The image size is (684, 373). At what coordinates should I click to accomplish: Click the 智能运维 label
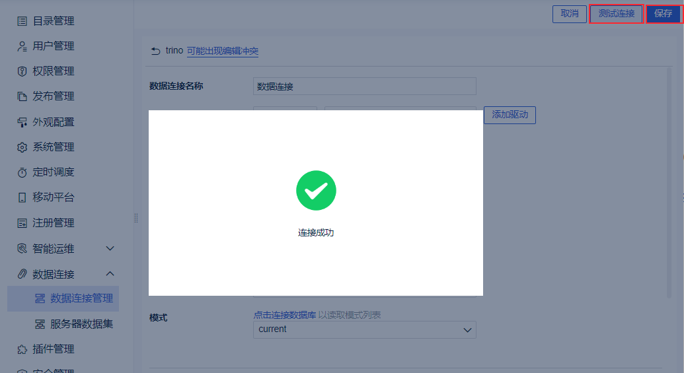coord(54,249)
